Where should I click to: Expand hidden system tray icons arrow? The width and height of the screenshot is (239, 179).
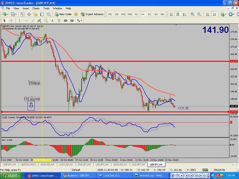213,176
